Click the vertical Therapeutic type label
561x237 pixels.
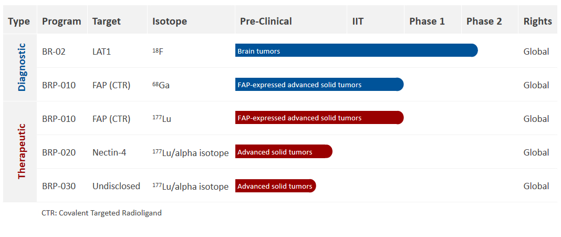22,151
